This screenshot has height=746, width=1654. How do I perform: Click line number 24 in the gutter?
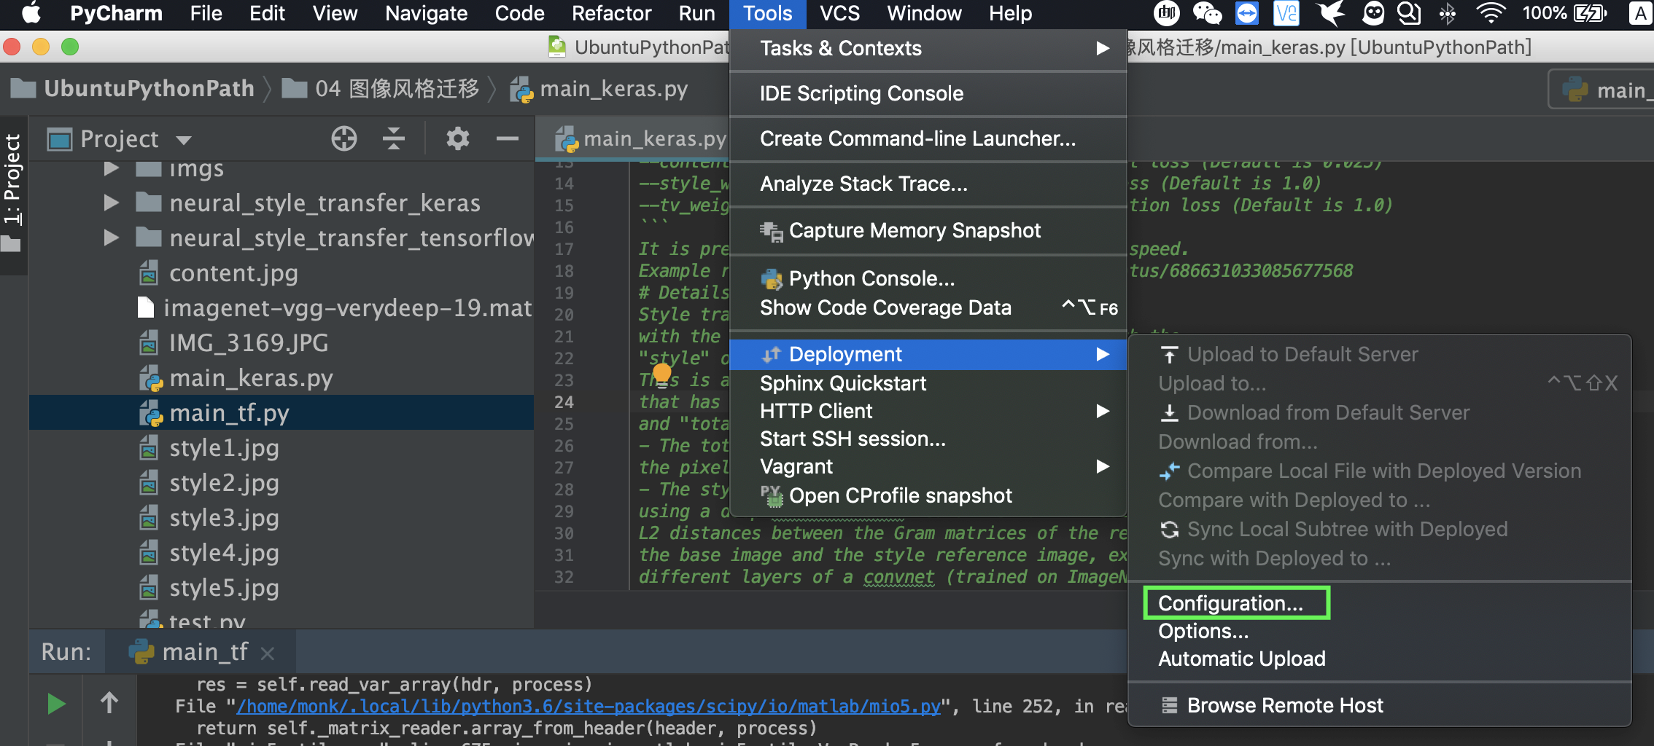click(564, 402)
